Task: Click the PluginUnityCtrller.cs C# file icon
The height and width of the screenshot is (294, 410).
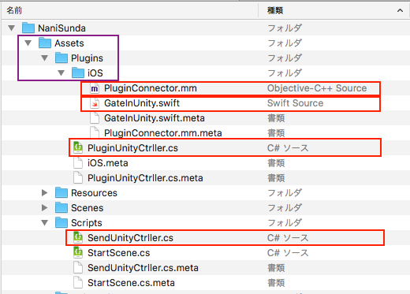Action: (78, 147)
